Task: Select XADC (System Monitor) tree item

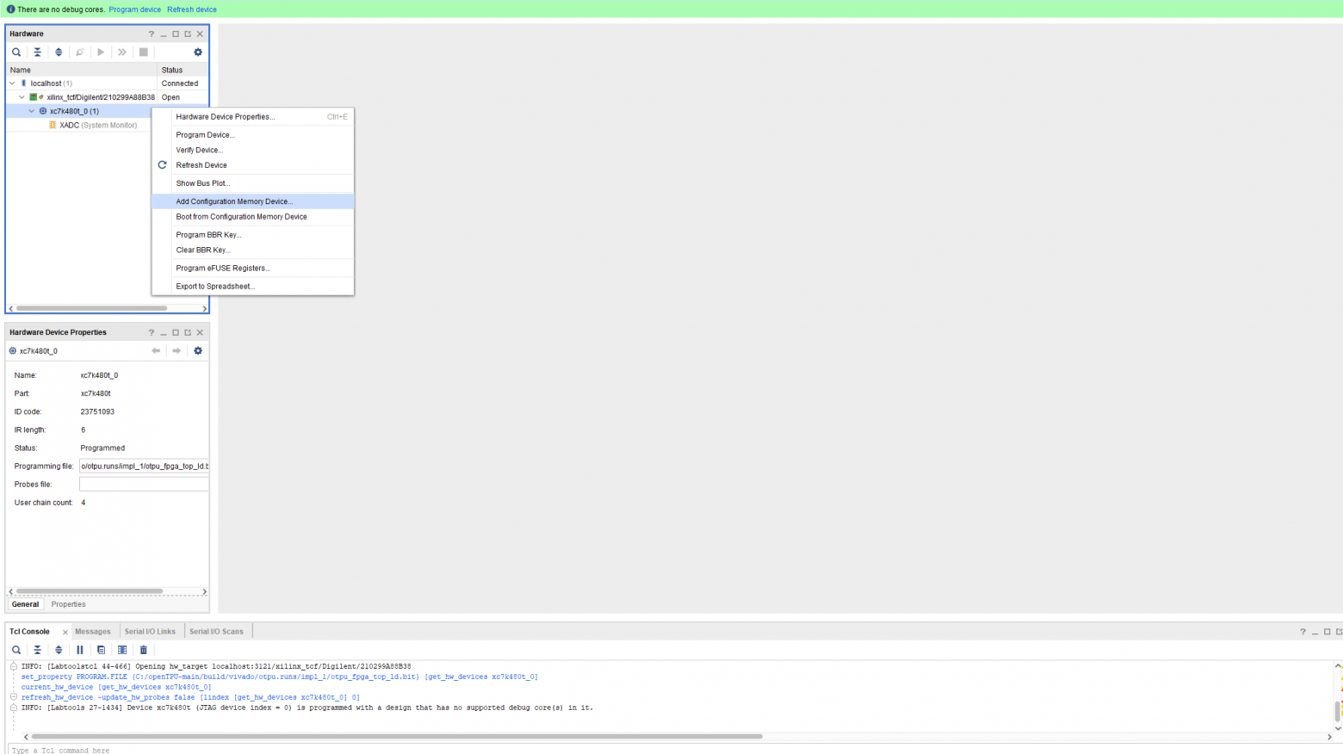Action: point(98,126)
